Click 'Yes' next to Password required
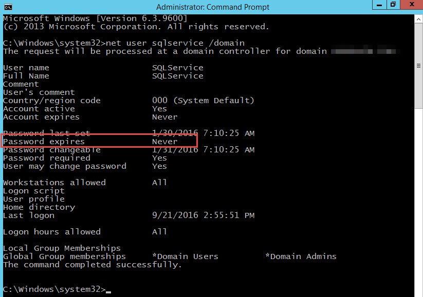Screen dimensions: 423x297 pos(159,158)
